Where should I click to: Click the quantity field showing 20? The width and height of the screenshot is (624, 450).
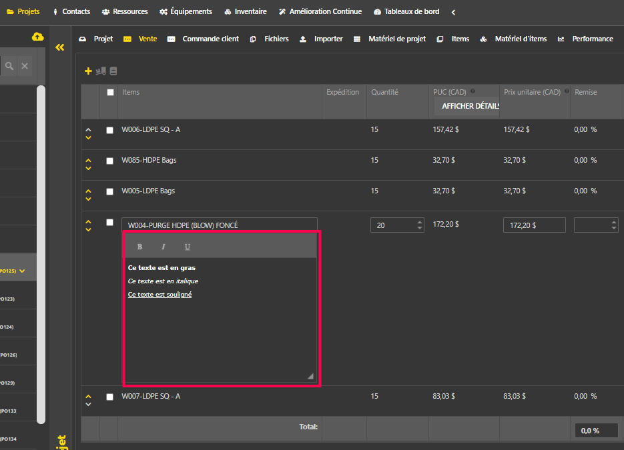(397, 225)
